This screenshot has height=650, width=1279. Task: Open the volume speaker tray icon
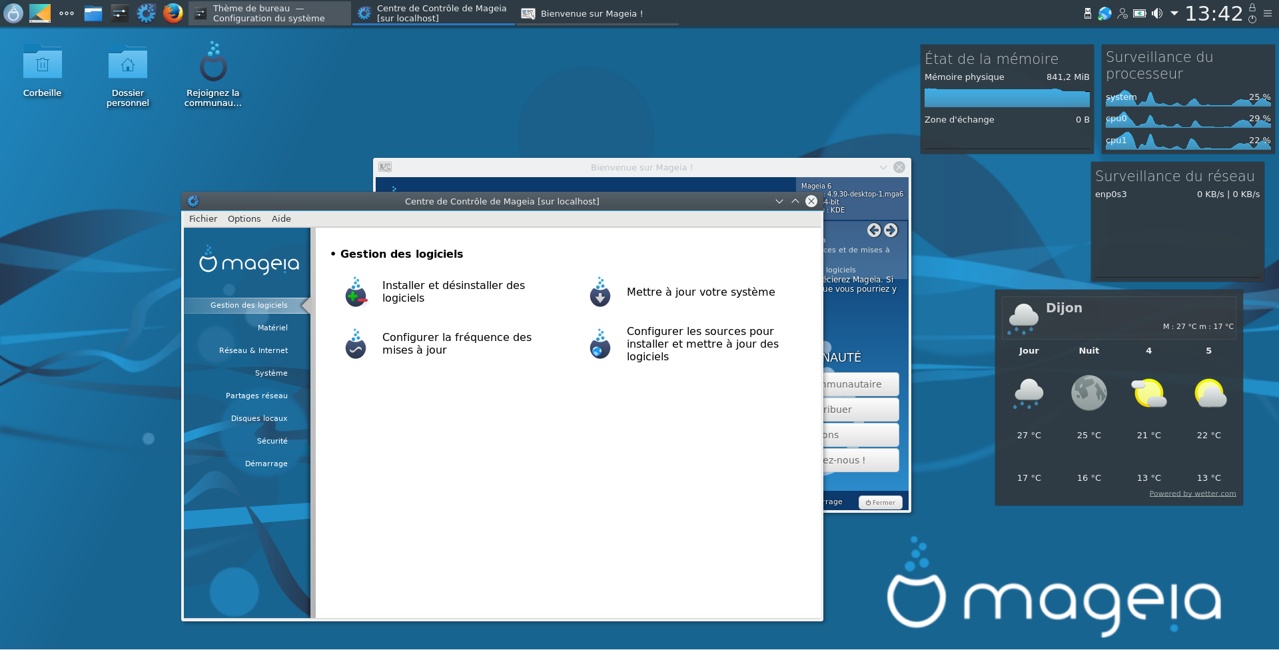[x=1157, y=13]
